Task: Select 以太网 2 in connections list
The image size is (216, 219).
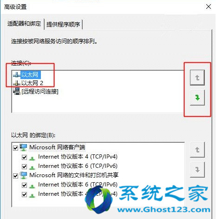Action: click(32, 83)
